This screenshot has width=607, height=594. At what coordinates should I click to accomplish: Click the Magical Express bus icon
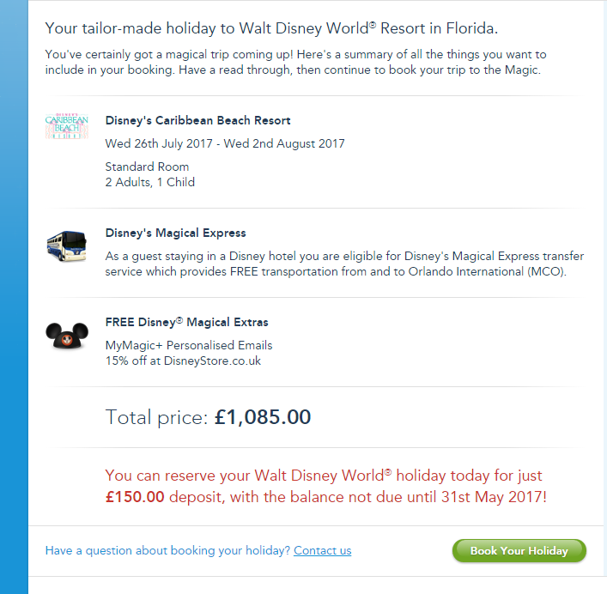pyautogui.click(x=67, y=244)
